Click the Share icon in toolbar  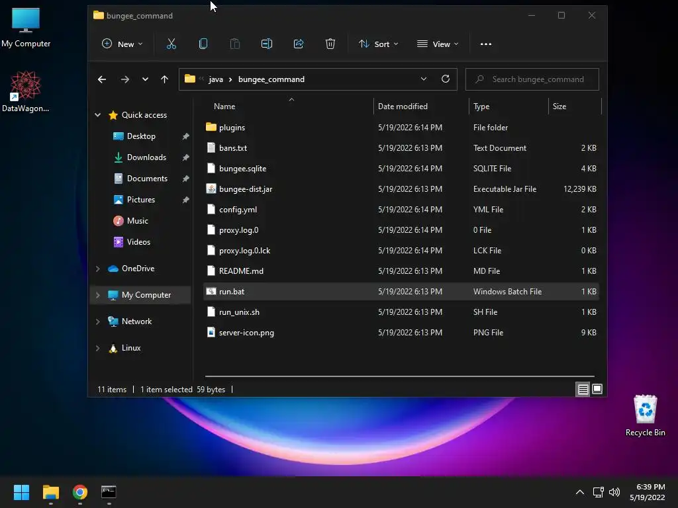coord(299,44)
